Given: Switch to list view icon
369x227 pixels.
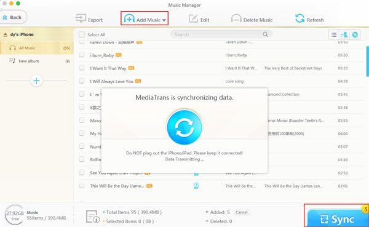Looking at the screenshot, I should pyautogui.click(x=334, y=35).
